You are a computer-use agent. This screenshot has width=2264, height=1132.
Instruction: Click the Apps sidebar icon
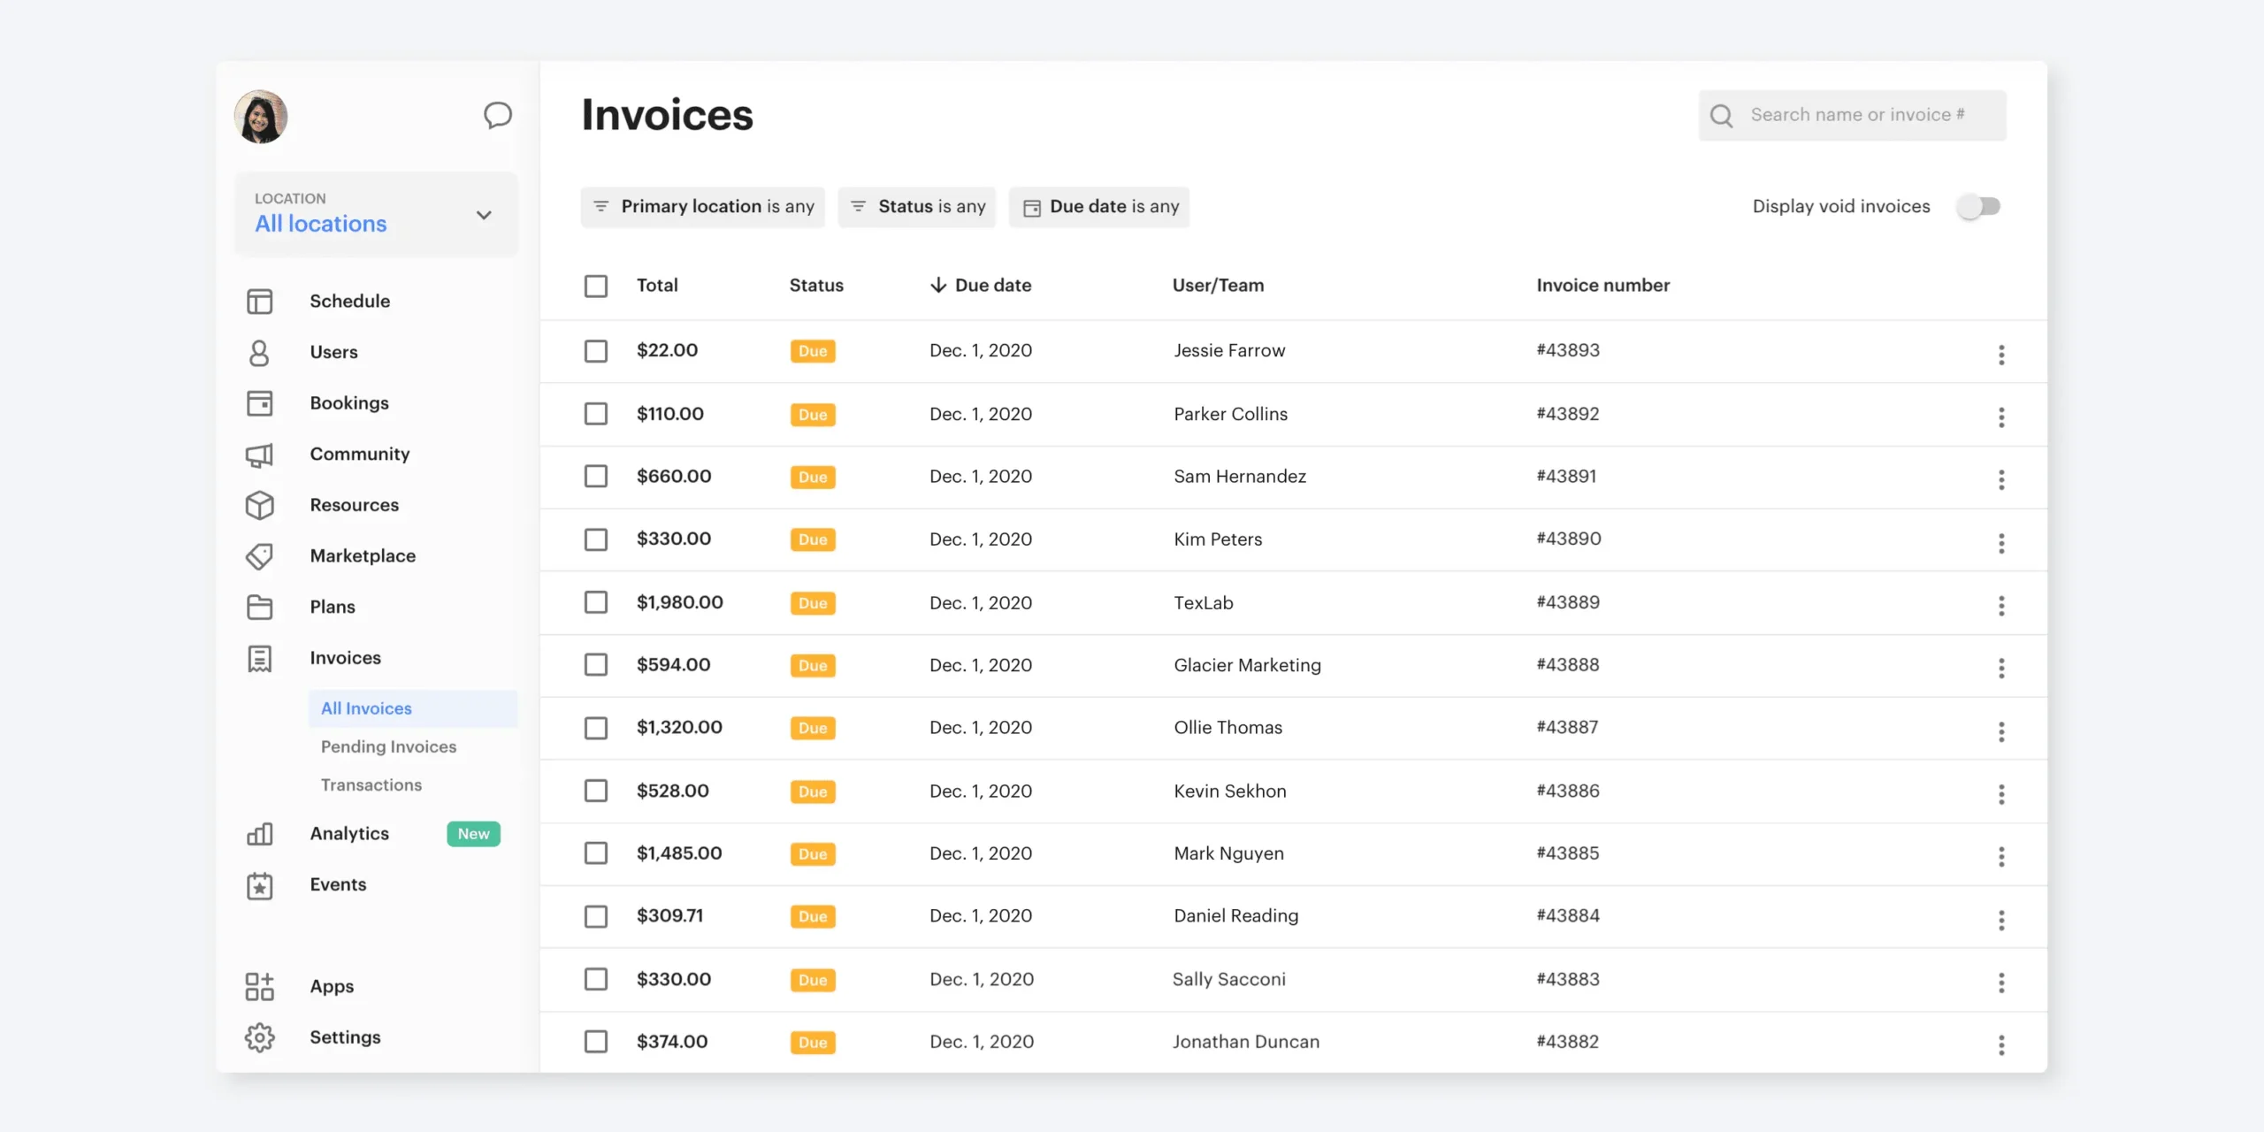pos(260,986)
